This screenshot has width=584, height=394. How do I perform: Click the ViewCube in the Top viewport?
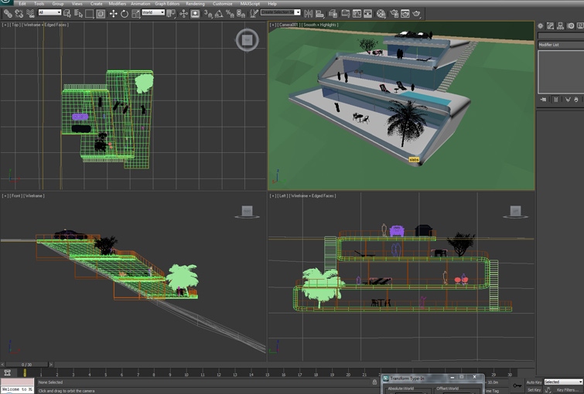pos(247,40)
